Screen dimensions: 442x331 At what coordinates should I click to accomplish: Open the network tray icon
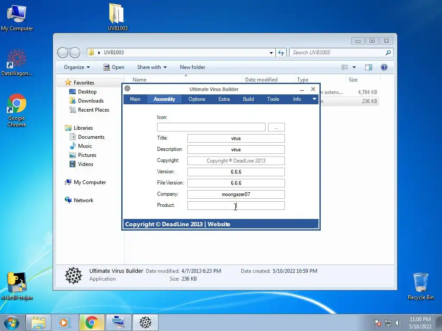388,323
